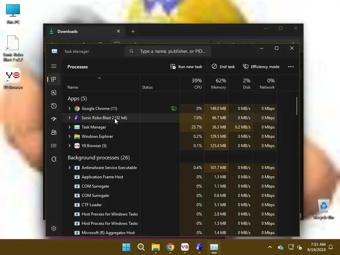Expand the Google Chrome (11) process group
This screenshot has height=255, width=340.
coord(69,109)
